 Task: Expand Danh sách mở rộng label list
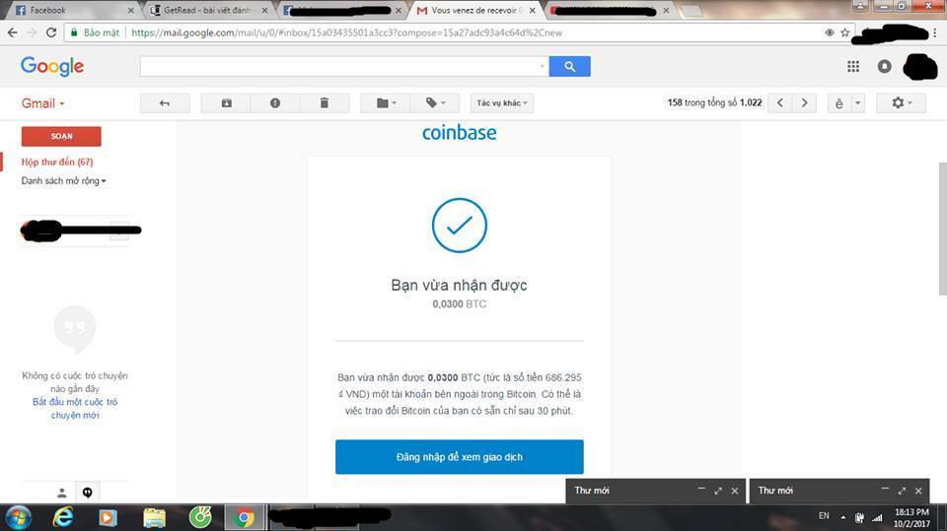click(63, 180)
